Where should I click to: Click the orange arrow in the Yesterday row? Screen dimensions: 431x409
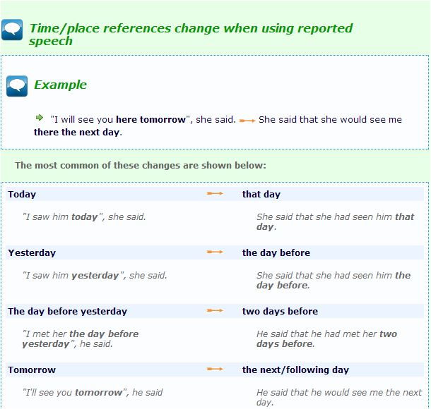[215, 252]
